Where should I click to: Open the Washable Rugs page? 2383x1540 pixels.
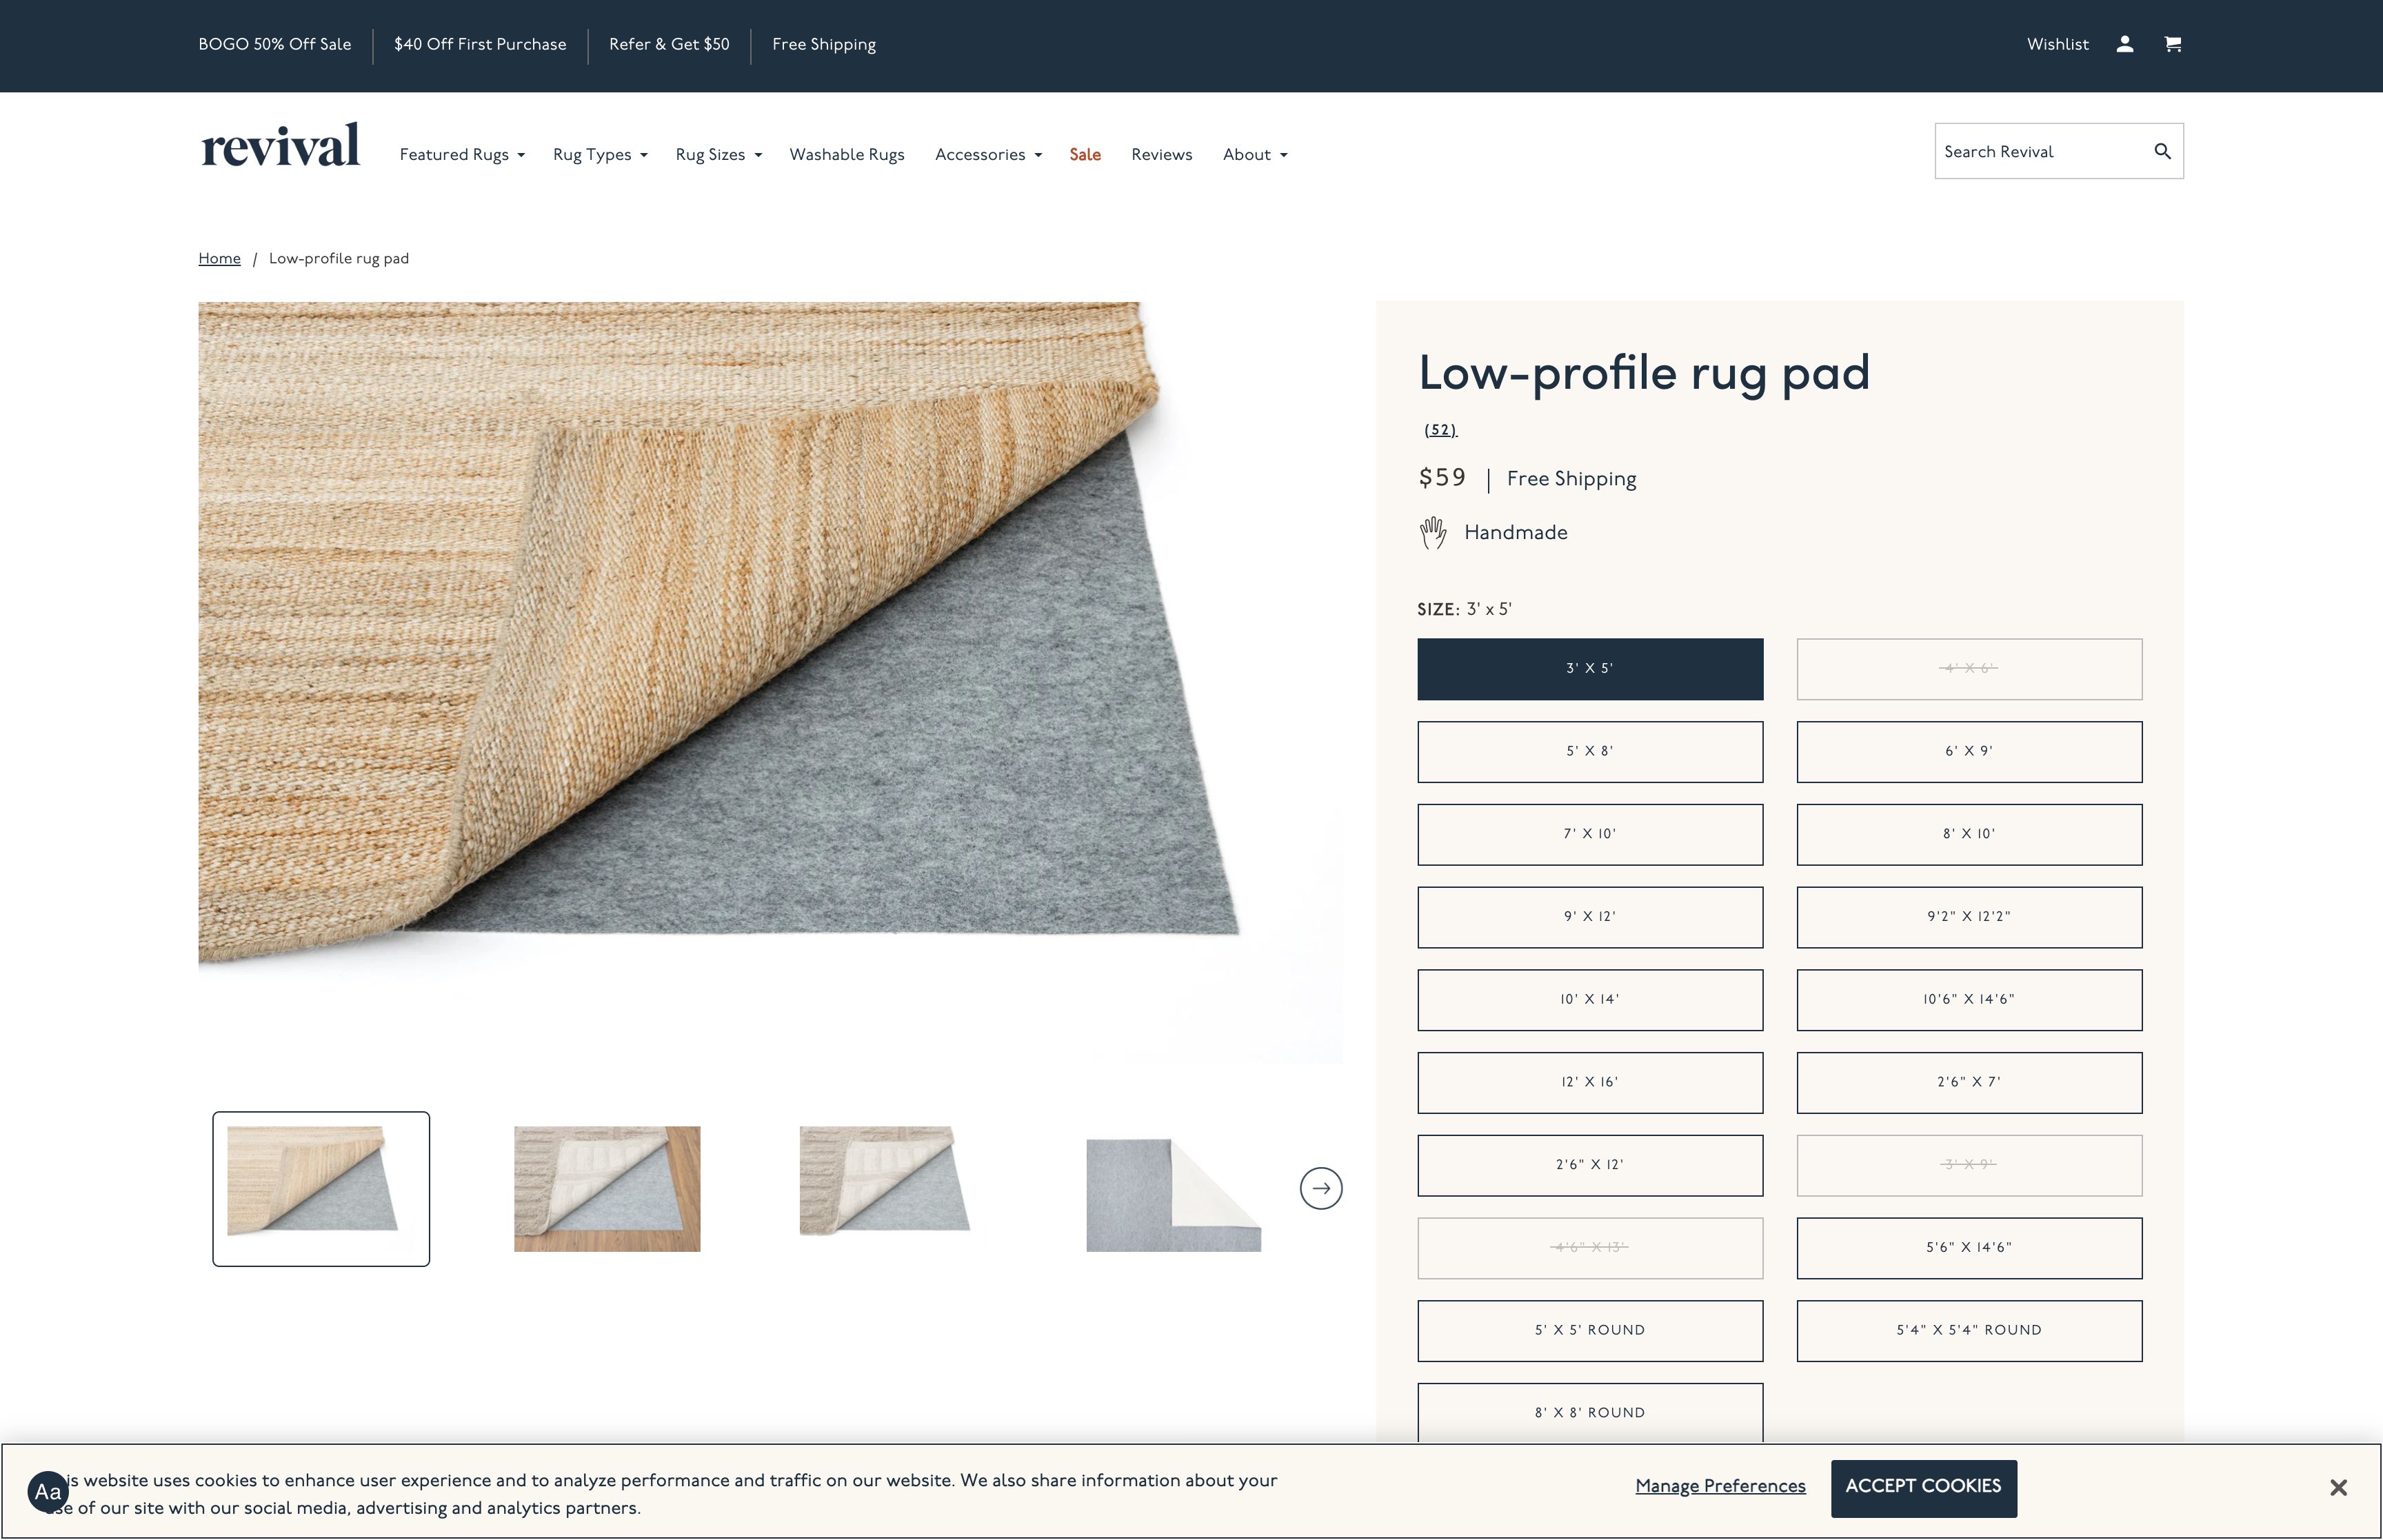point(846,154)
